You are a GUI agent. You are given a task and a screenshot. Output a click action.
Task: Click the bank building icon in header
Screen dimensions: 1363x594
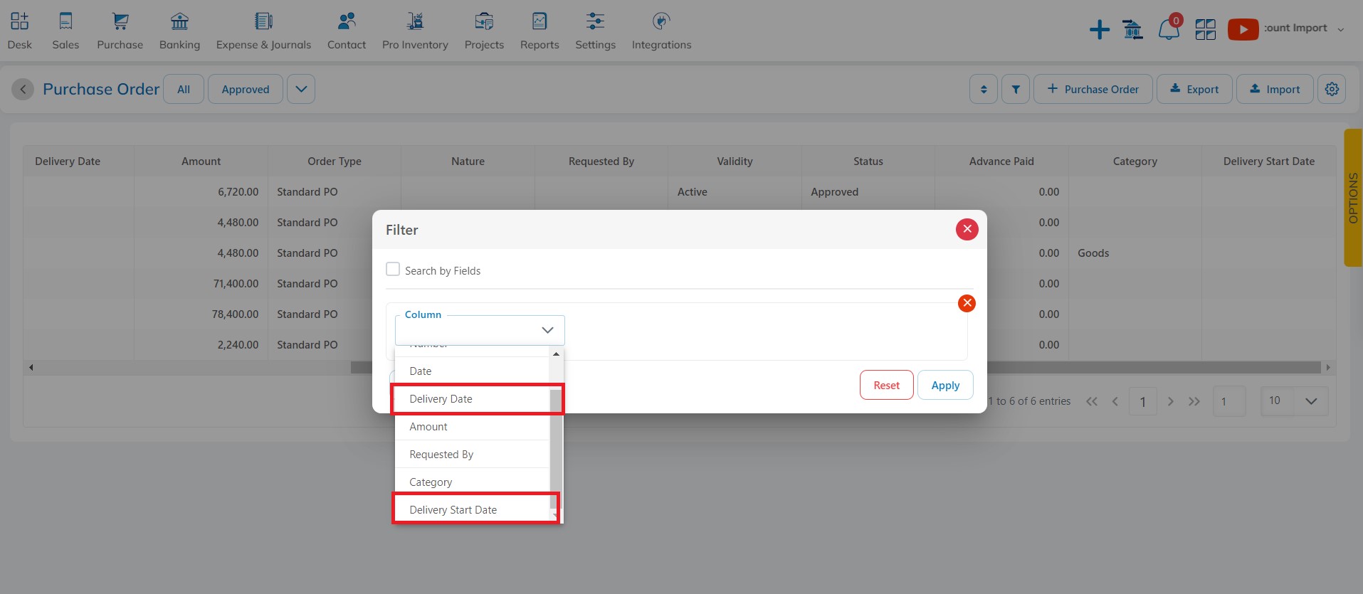[x=1132, y=29]
